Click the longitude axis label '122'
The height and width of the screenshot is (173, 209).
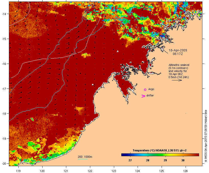point(90,171)
